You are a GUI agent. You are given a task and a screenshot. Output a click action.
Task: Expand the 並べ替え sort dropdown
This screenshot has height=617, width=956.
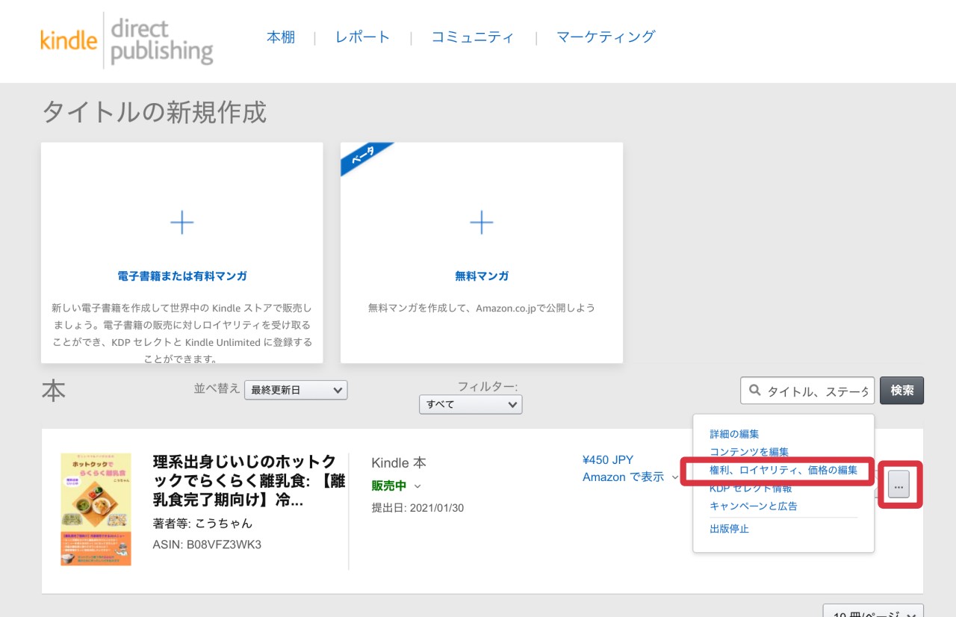[296, 390]
